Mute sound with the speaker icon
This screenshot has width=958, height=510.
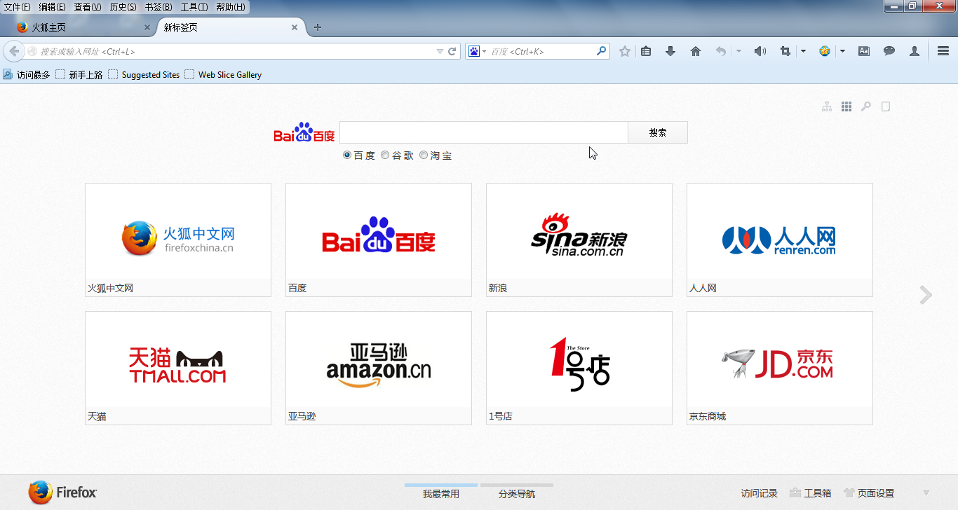760,51
